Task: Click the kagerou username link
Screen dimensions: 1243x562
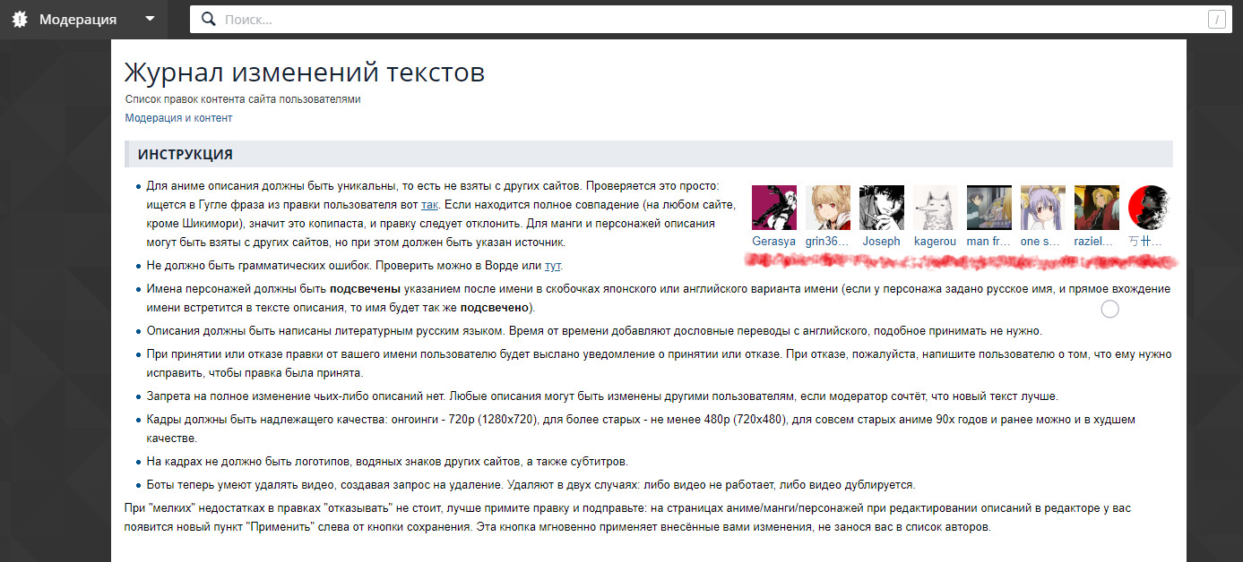Action: click(x=935, y=242)
